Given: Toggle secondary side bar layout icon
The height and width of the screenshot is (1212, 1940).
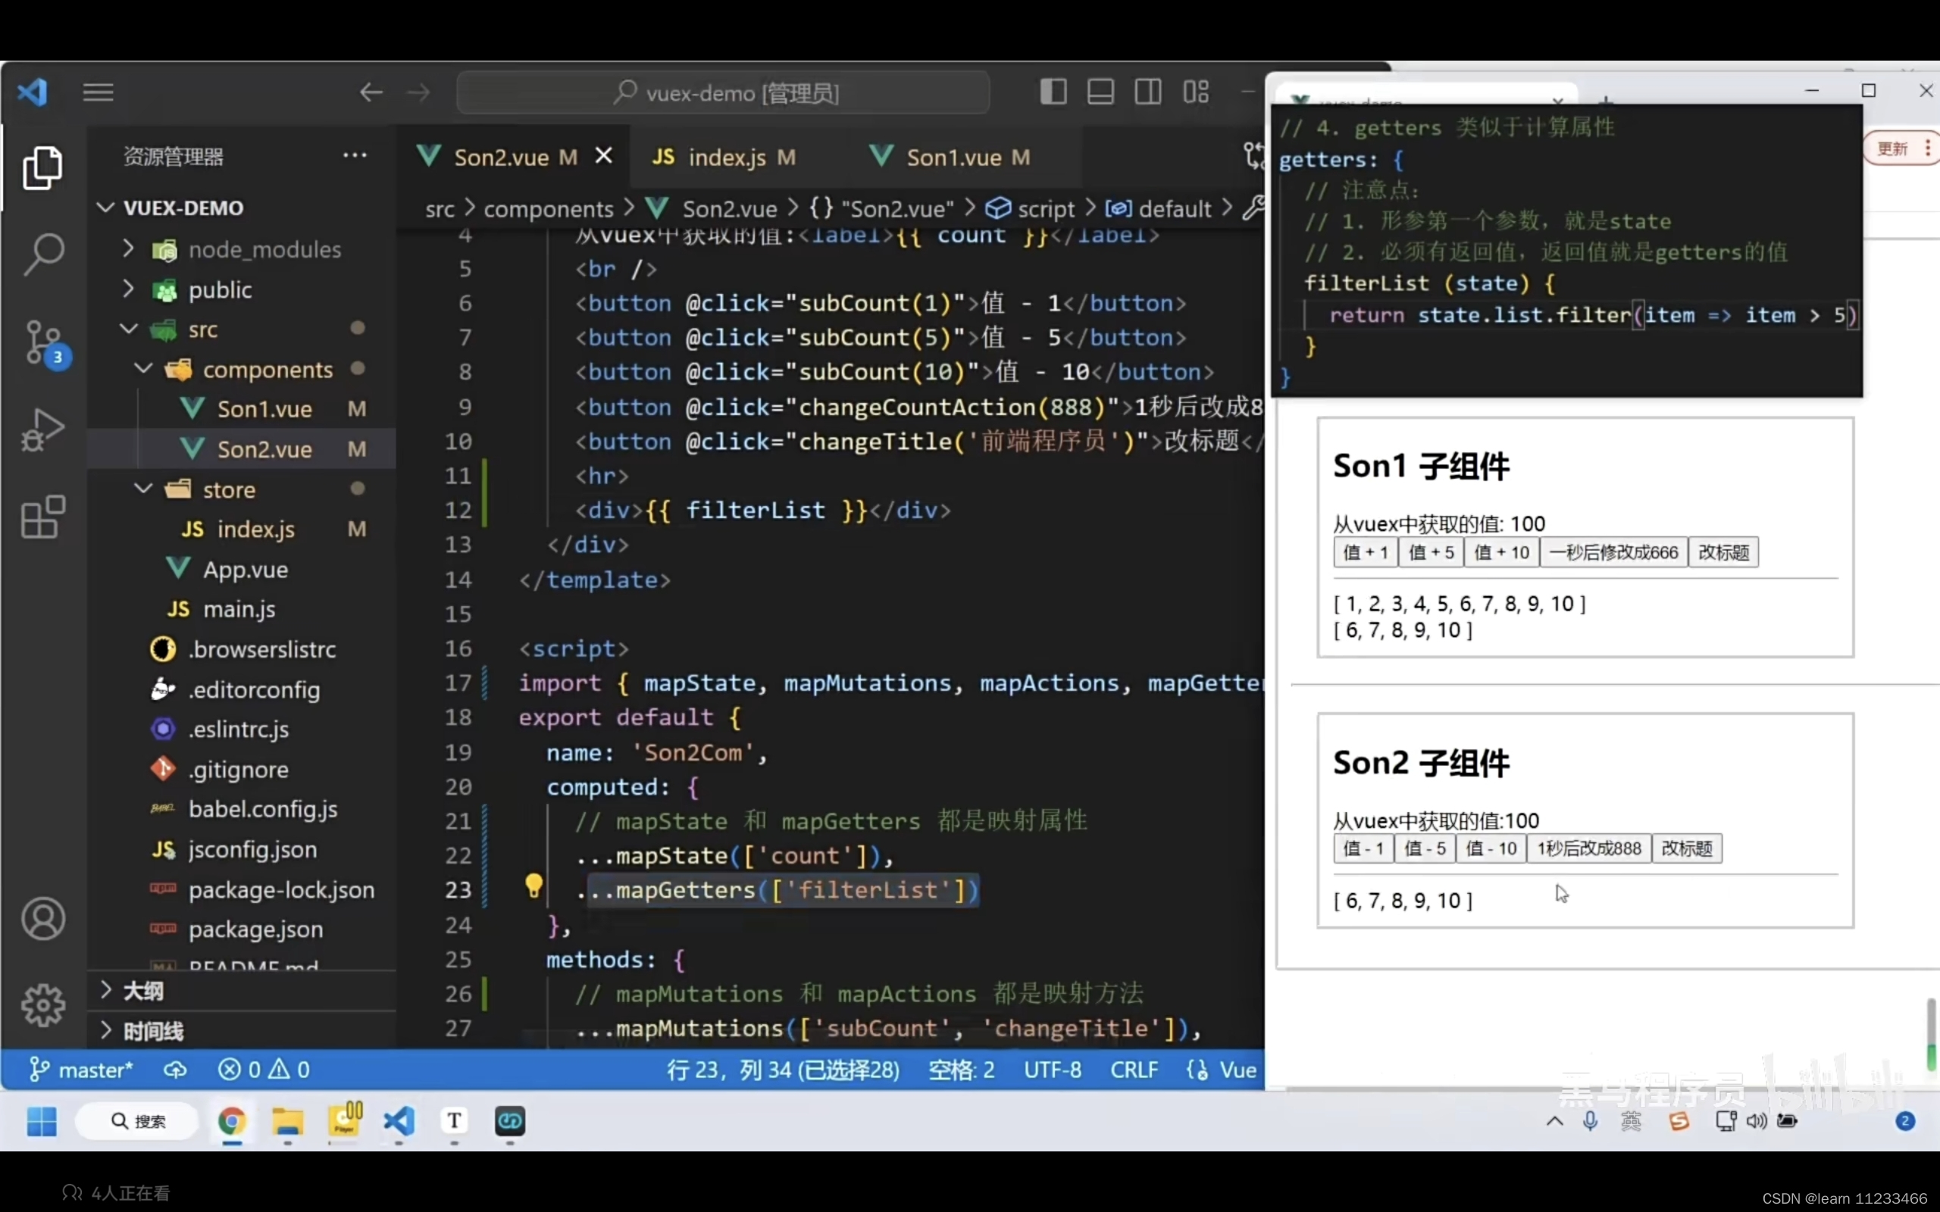Looking at the screenshot, I should click(x=1148, y=92).
